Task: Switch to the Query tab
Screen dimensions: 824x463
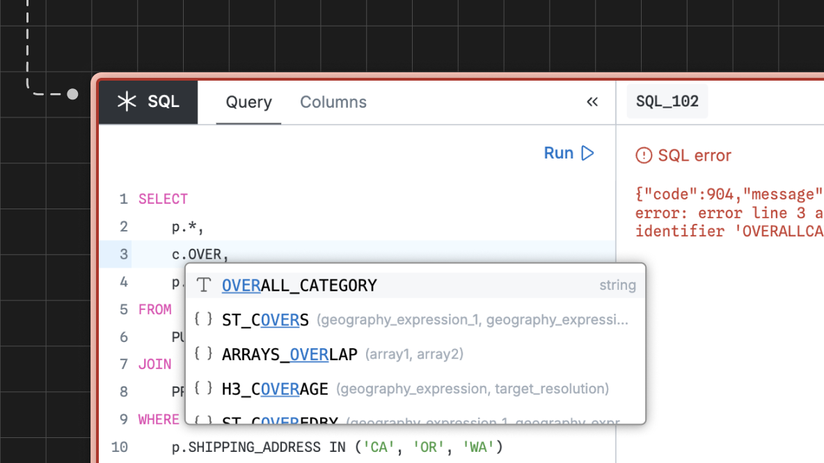Action: (x=248, y=101)
